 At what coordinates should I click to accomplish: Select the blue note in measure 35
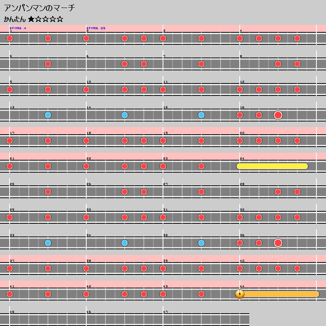(x=201, y=243)
